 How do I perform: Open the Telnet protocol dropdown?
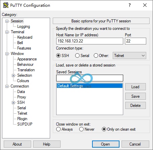point(129,56)
